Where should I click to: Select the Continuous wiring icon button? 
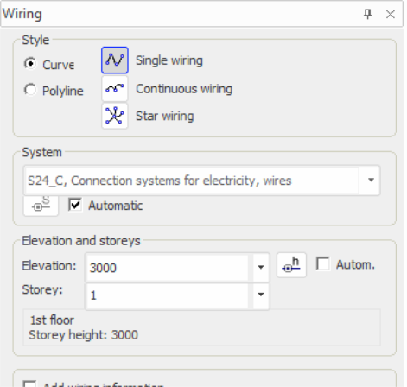(115, 88)
